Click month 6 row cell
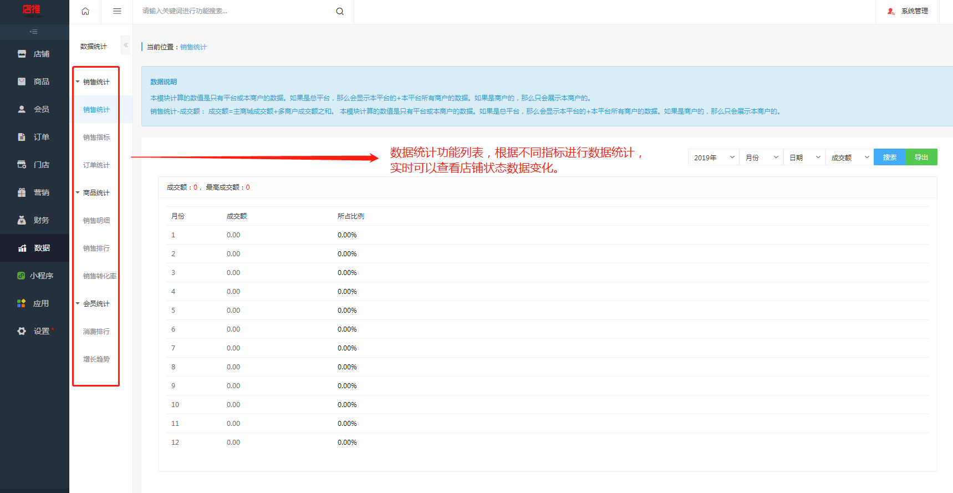This screenshot has height=493, width=953. (x=174, y=329)
